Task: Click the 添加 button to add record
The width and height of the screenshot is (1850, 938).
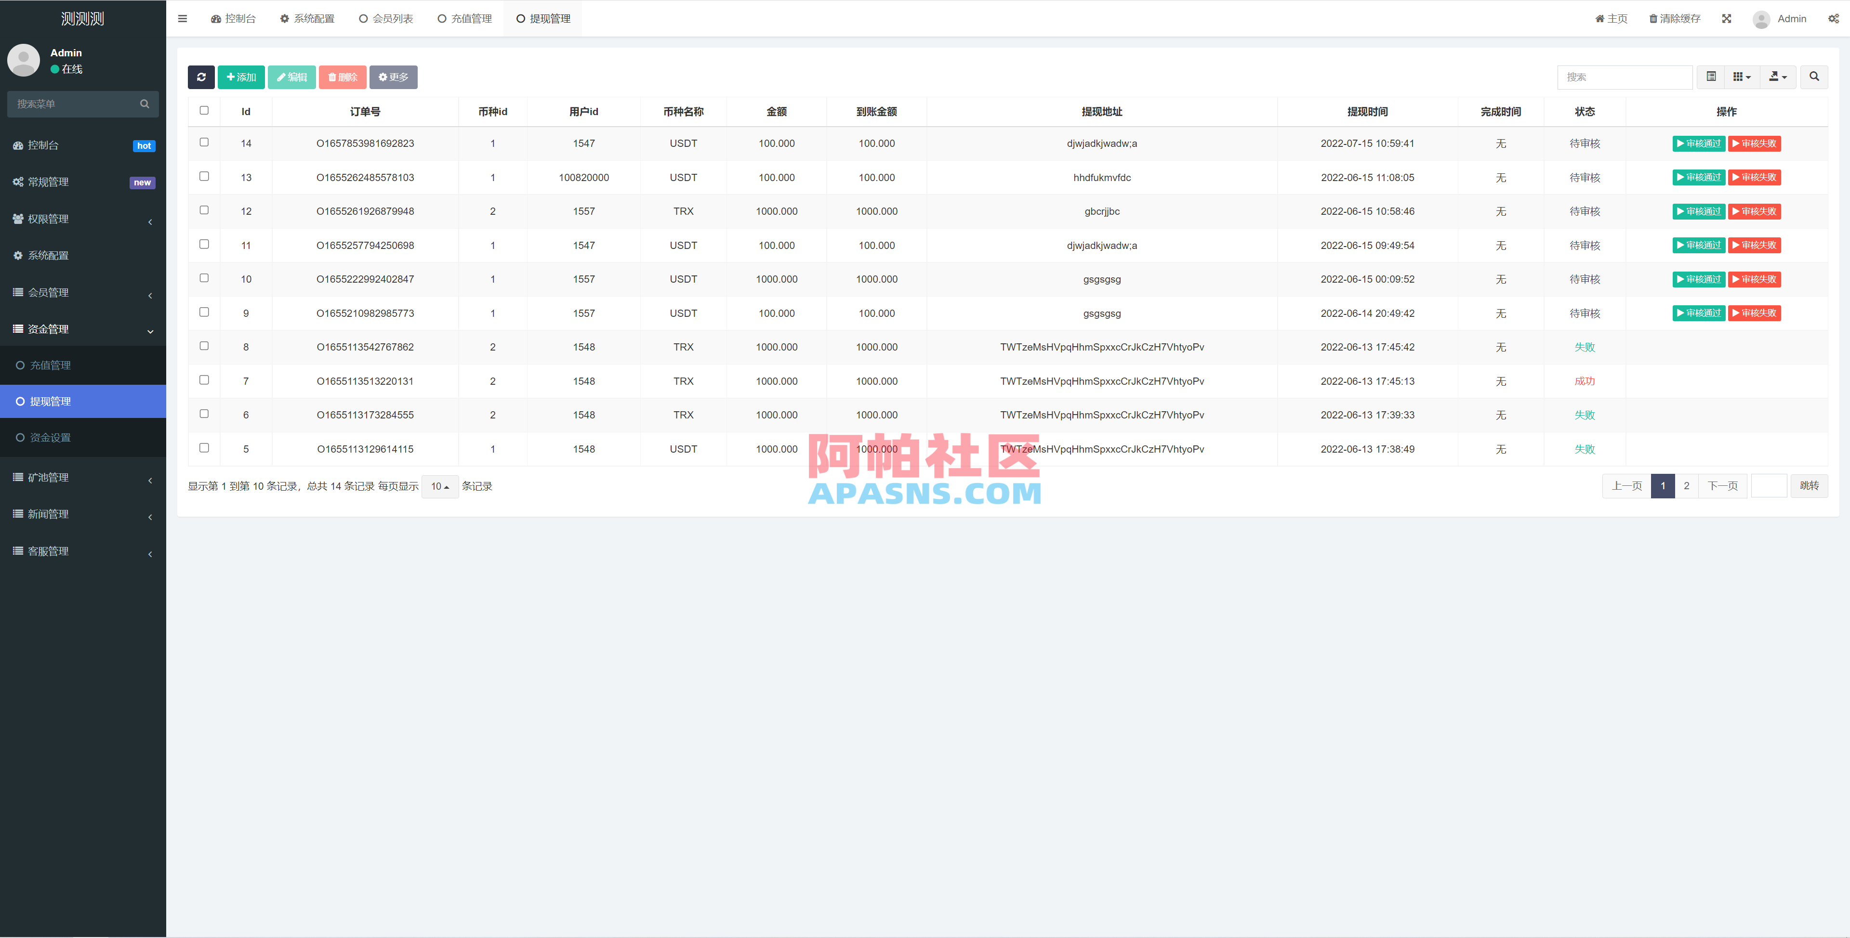Action: click(x=241, y=77)
